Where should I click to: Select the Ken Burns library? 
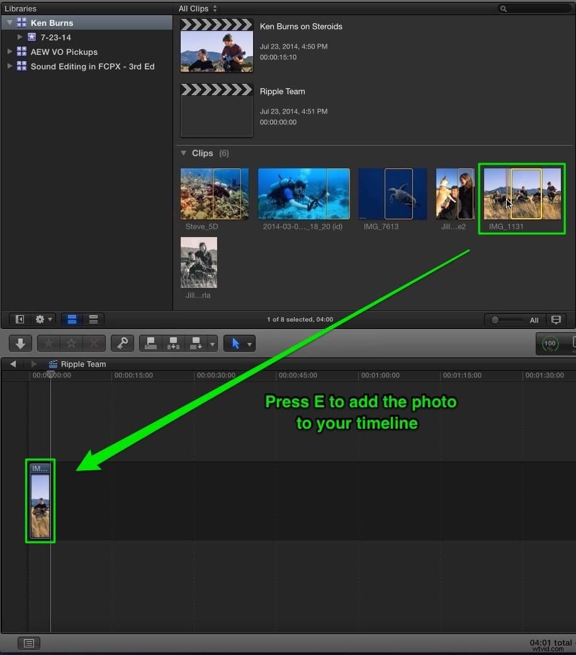click(52, 23)
